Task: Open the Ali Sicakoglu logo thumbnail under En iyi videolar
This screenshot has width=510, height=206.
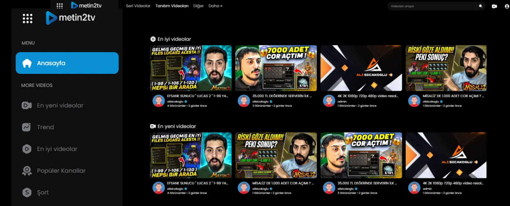Action: 361,68
